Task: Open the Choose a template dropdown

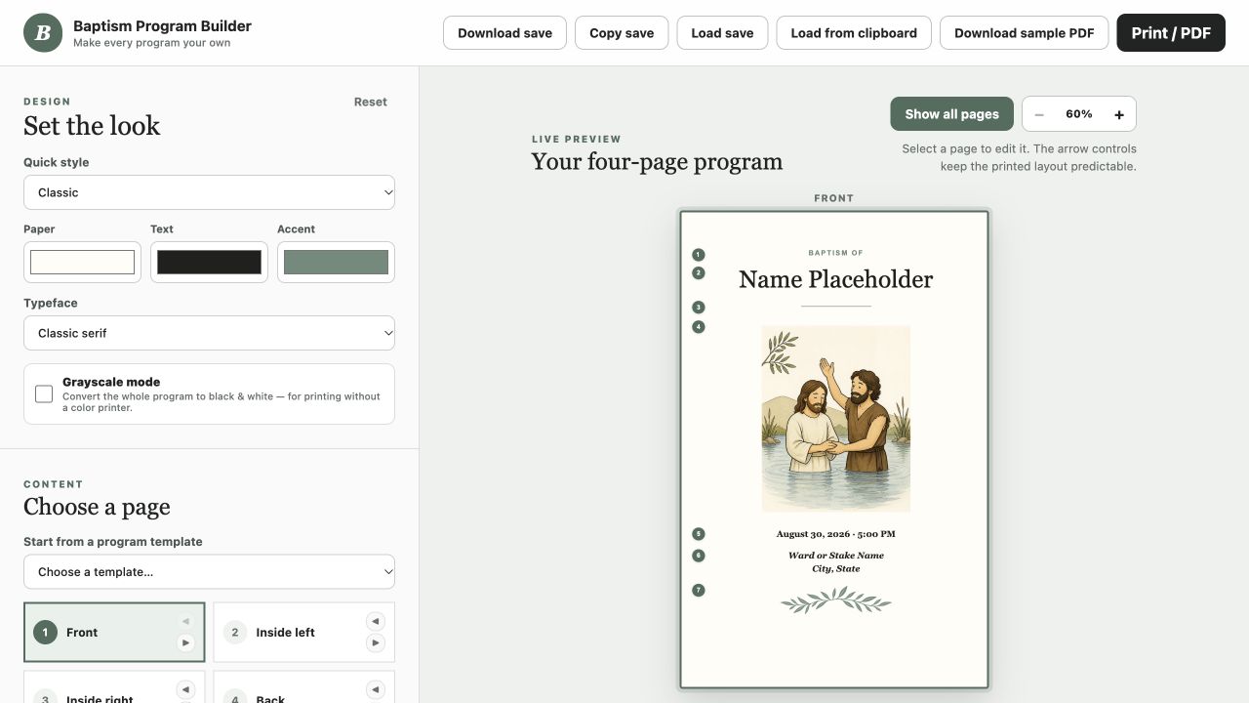Action: click(209, 572)
